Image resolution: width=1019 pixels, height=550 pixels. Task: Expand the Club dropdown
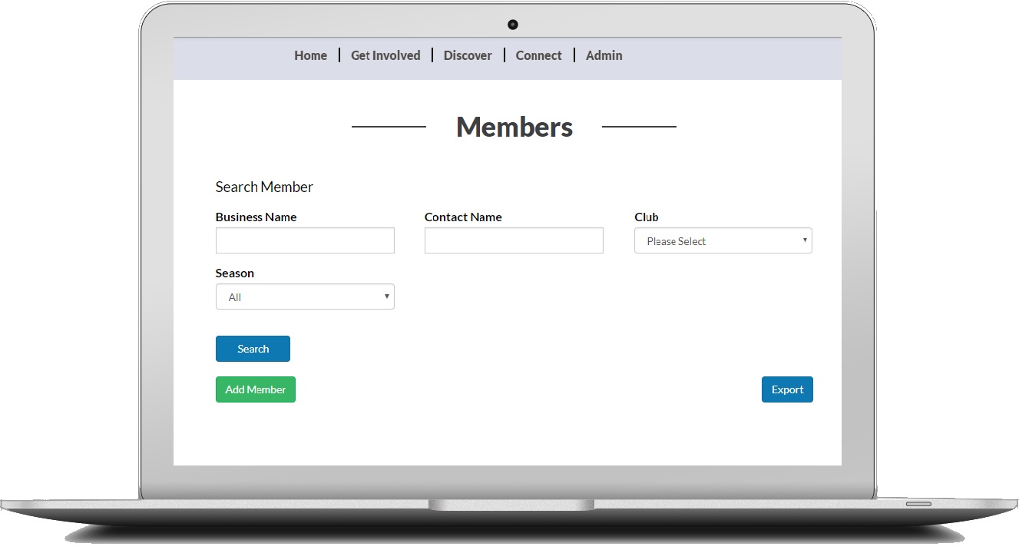pyautogui.click(x=723, y=240)
